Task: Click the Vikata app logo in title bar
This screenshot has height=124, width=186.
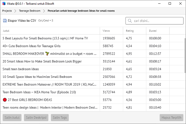Action: [x=4, y=3]
